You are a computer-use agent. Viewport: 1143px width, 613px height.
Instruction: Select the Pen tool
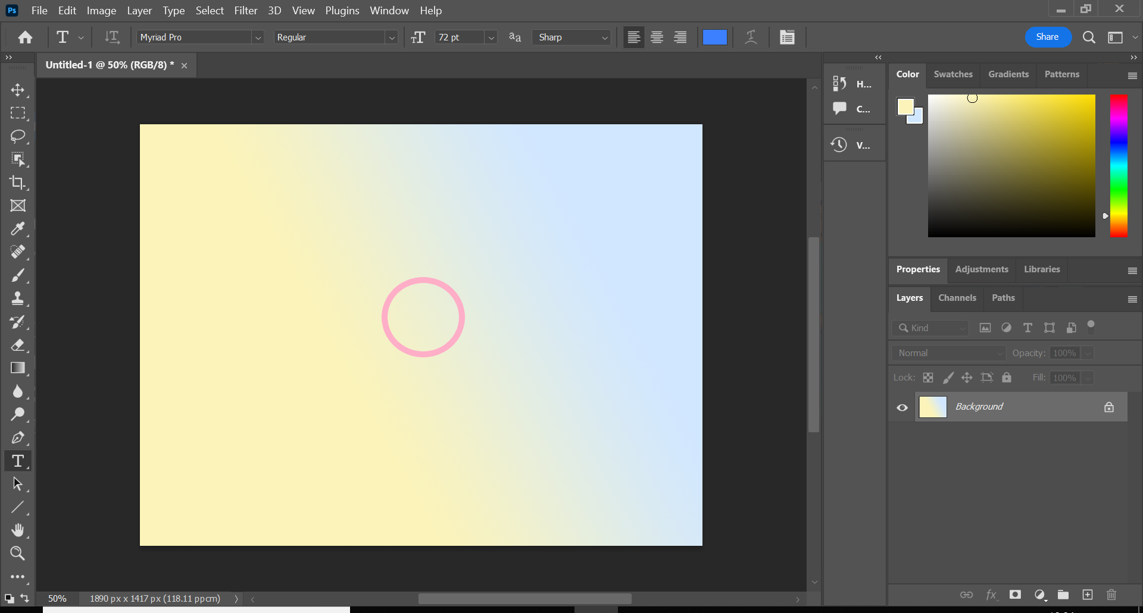click(18, 438)
